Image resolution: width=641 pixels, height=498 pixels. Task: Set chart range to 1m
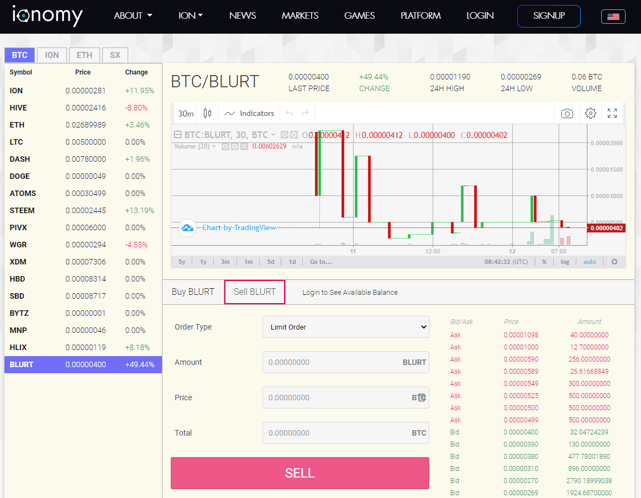(x=248, y=262)
